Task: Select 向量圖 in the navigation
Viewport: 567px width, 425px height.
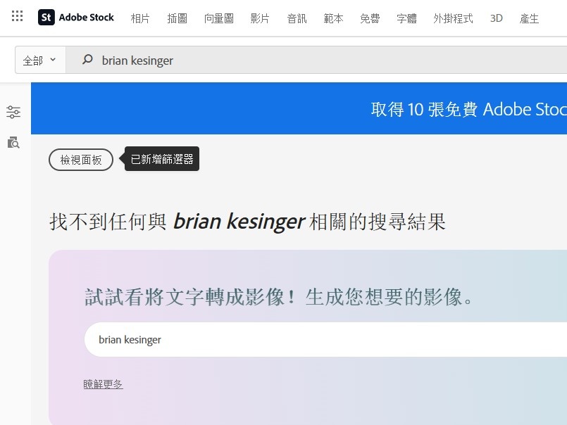Action: [219, 18]
